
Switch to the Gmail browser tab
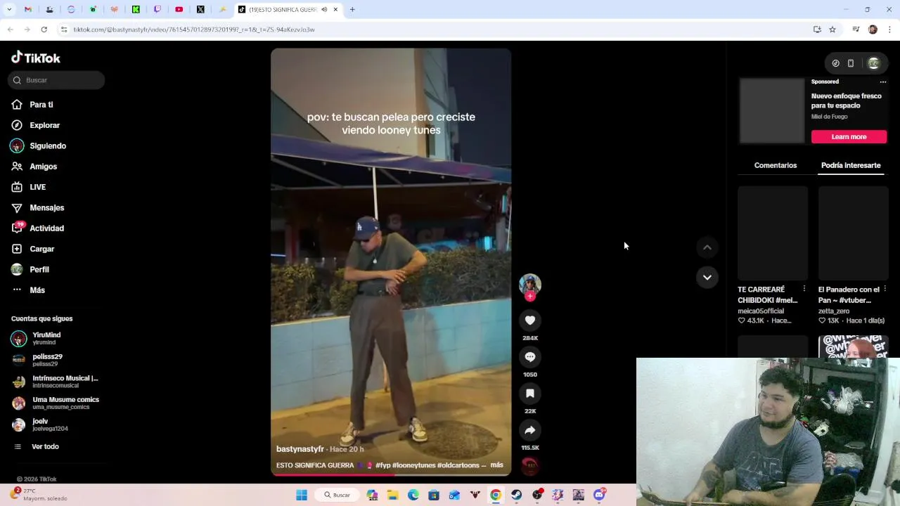(28, 9)
